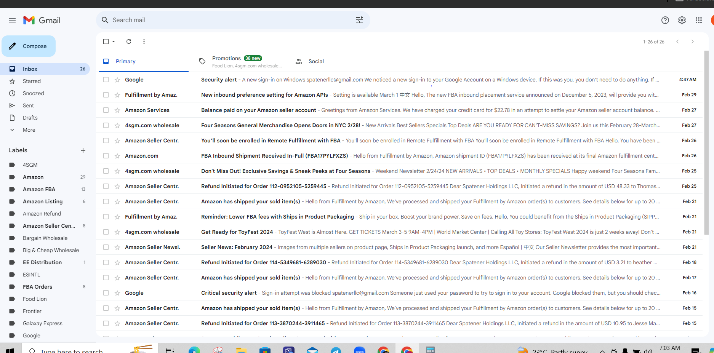Go to the previous page of emails
This screenshot has height=353, width=714.
pos(677,42)
